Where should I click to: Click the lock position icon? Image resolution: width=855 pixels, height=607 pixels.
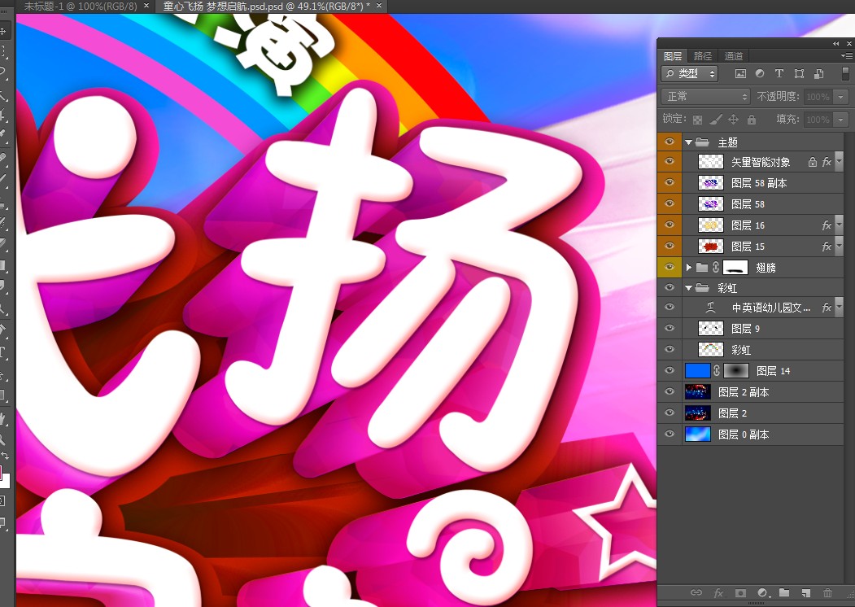[734, 120]
